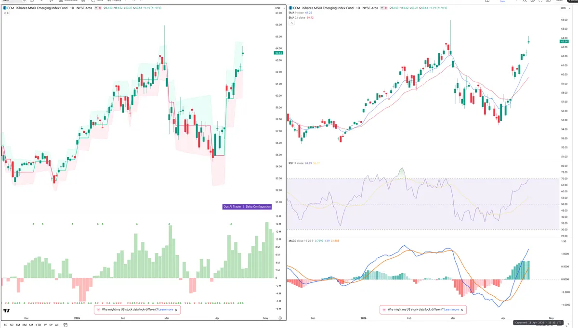Click the Mar label on left chart time axis
Screen dimensions: 578x328
point(167,318)
